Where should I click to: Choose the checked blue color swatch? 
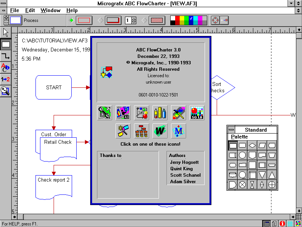point(191,18)
